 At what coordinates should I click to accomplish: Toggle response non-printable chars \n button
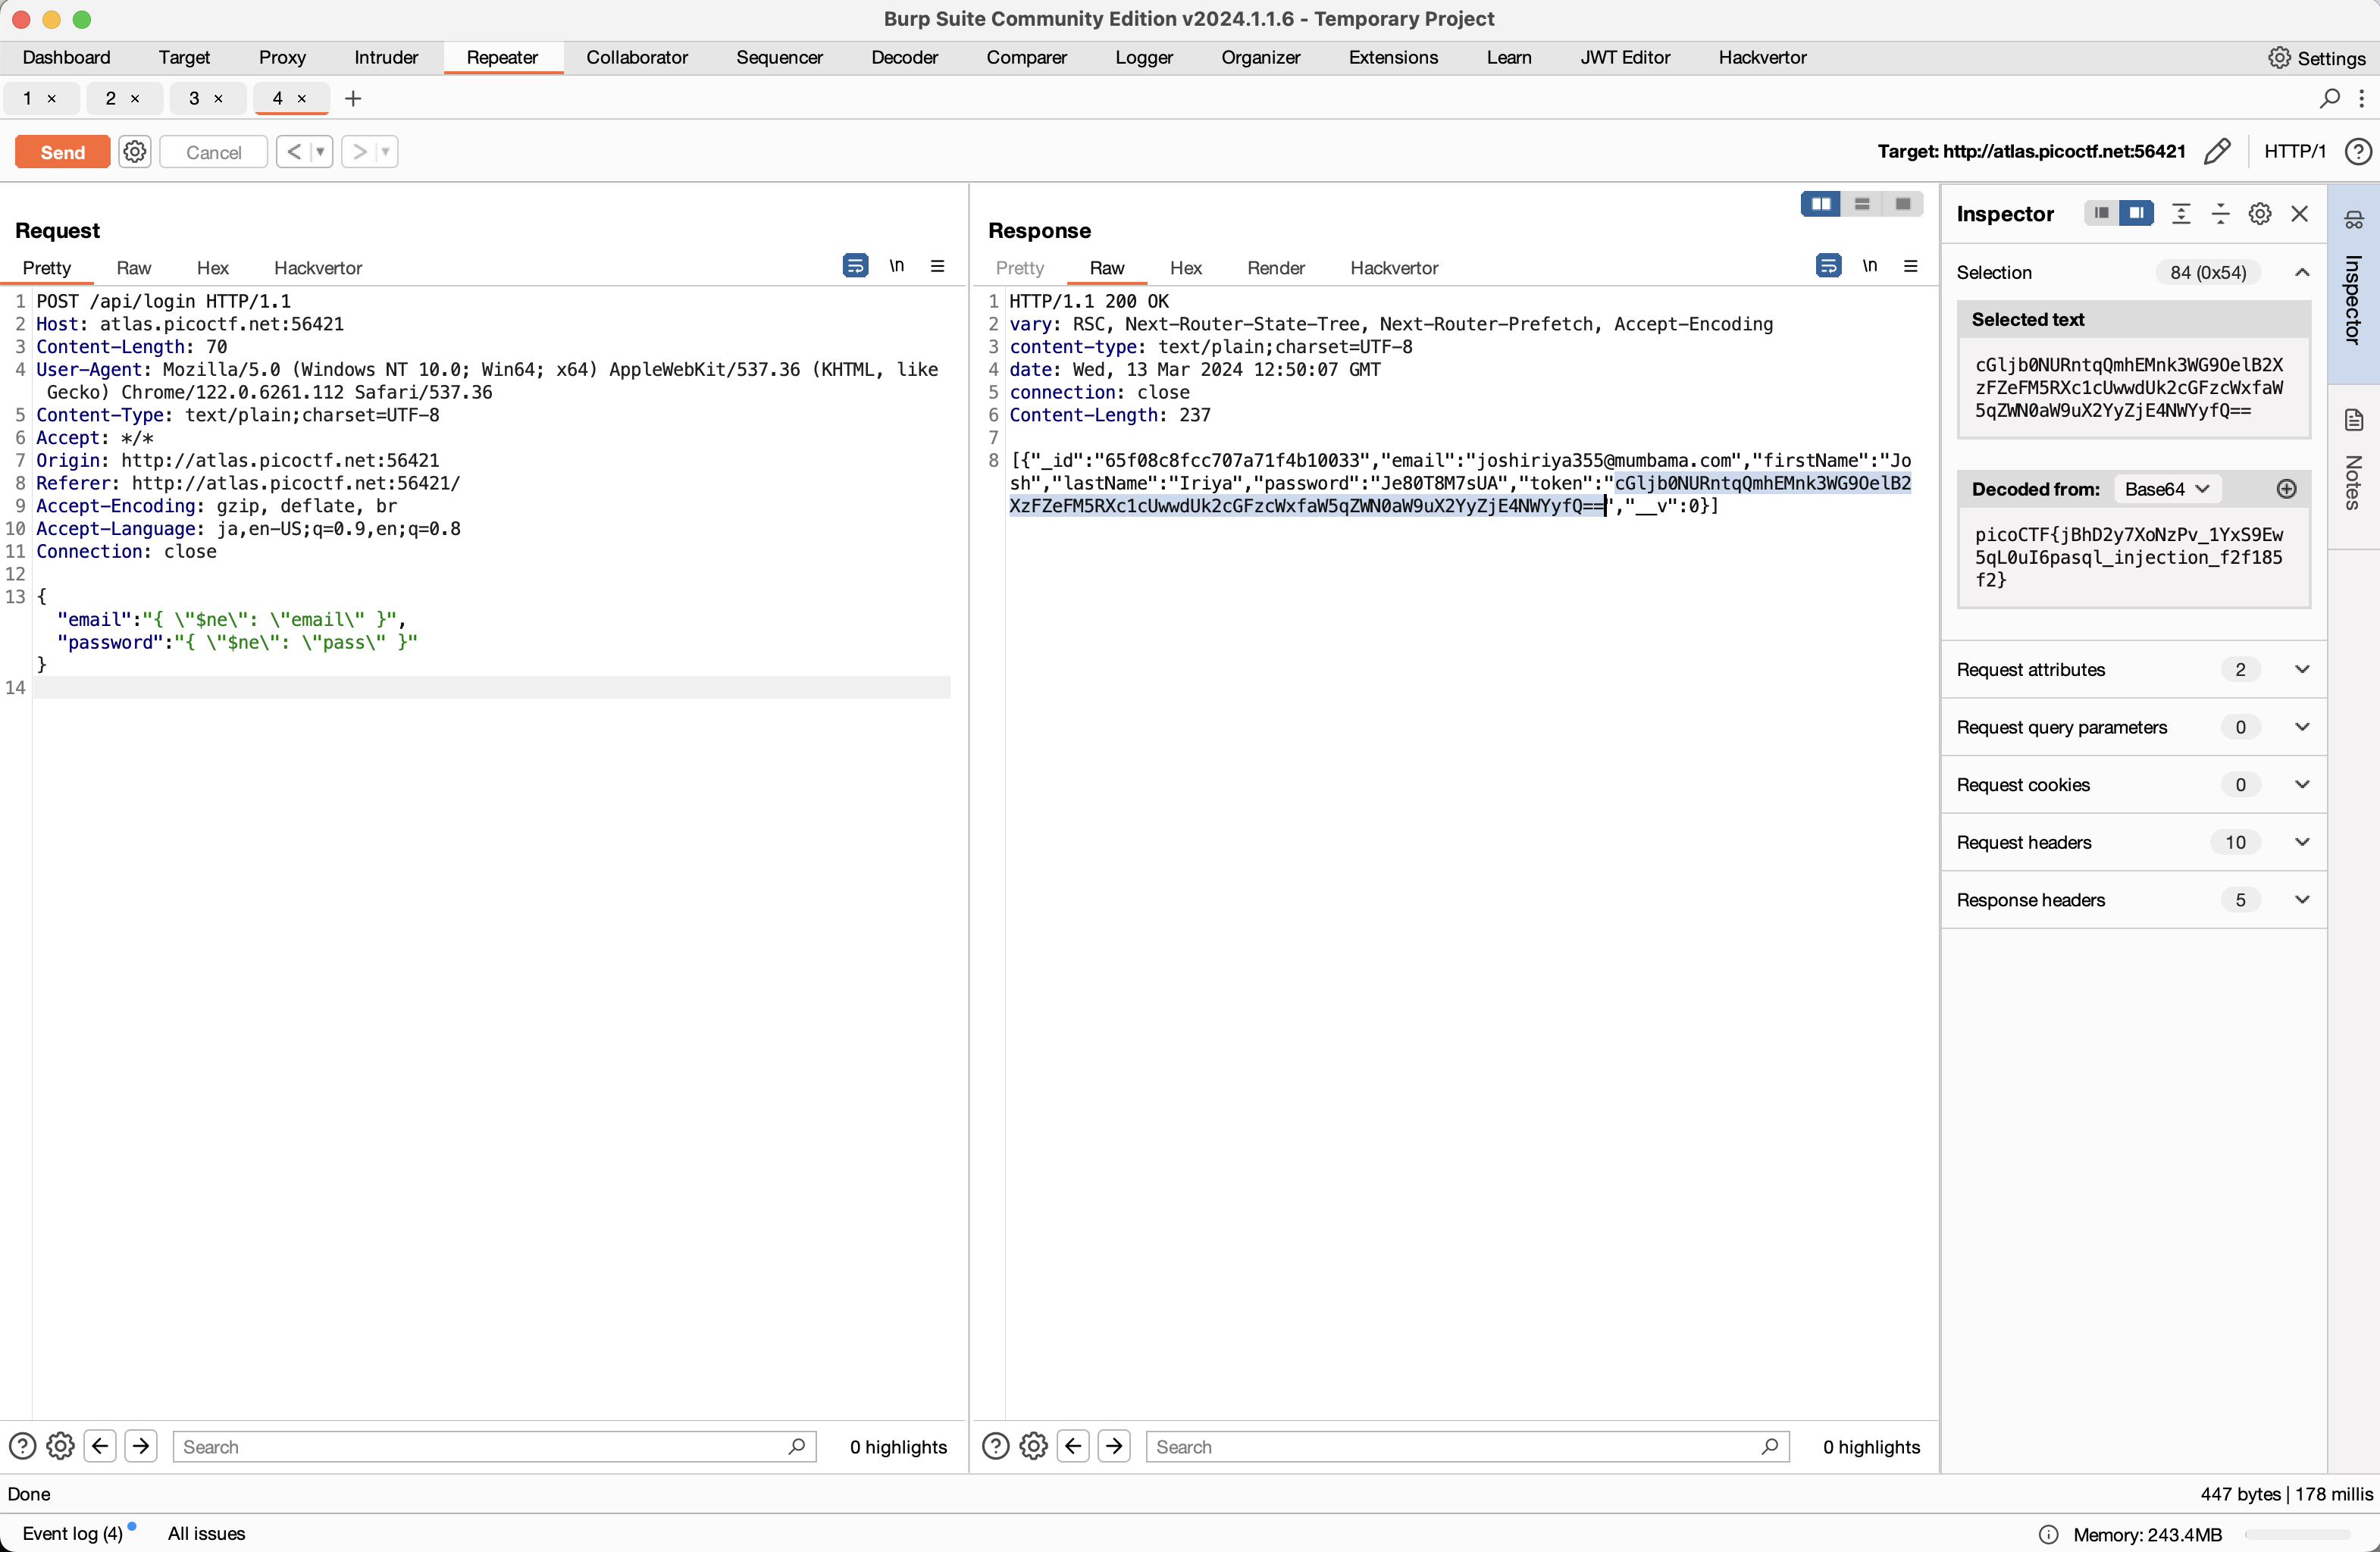[1869, 266]
